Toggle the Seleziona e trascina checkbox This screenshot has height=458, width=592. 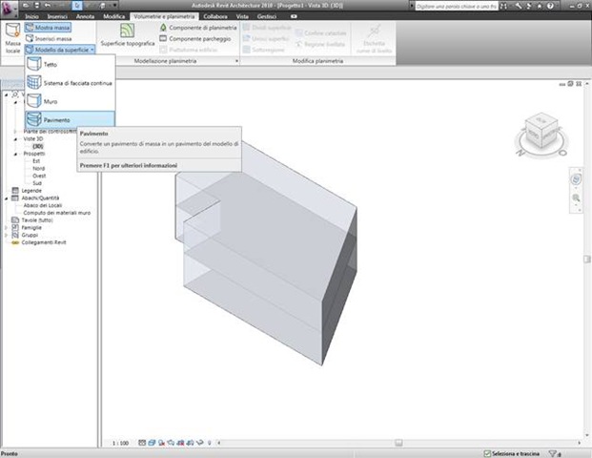(487, 453)
